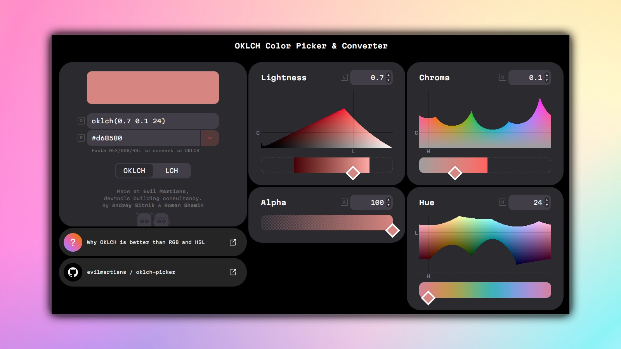Click the O shortcut icon next to oklch field
The image size is (621, 349).
tap(81, 121)
